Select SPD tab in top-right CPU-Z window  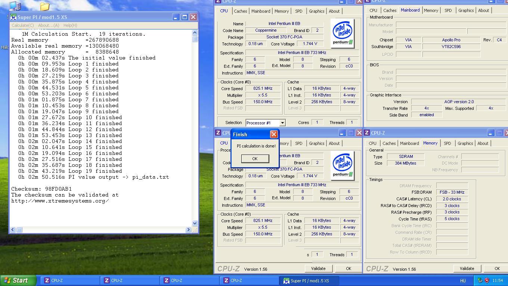448,10
